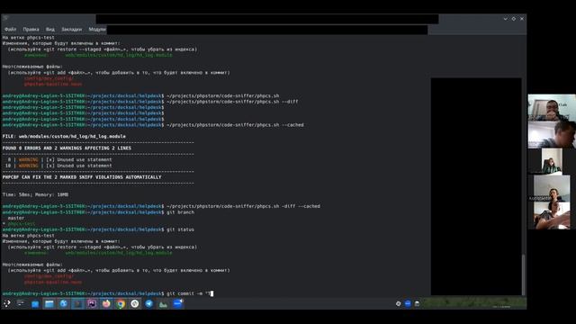
Task: Select the top participant video thumbnail
Action: [552, 108]
